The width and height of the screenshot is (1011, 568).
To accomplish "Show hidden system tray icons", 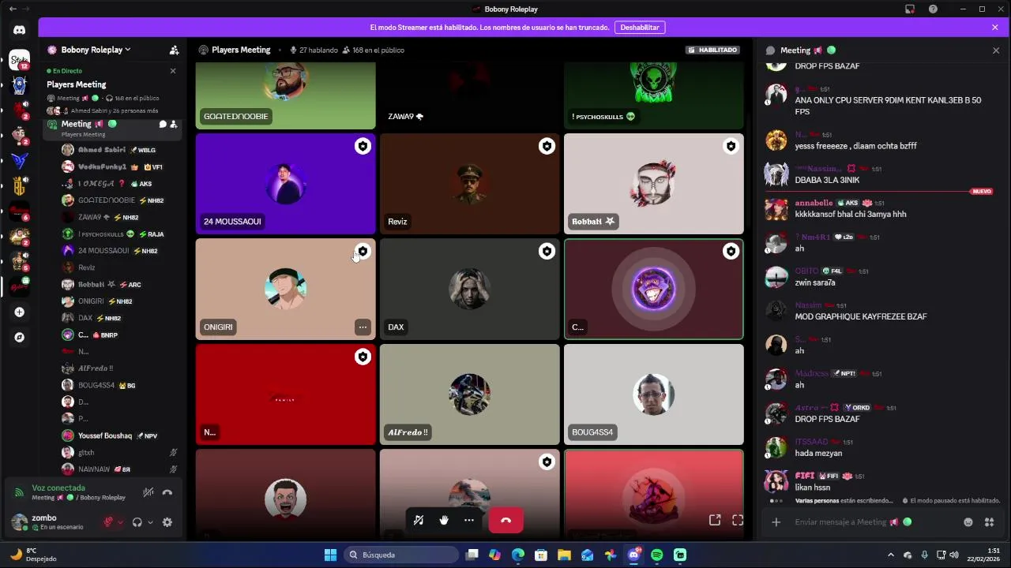I will 891,555.
